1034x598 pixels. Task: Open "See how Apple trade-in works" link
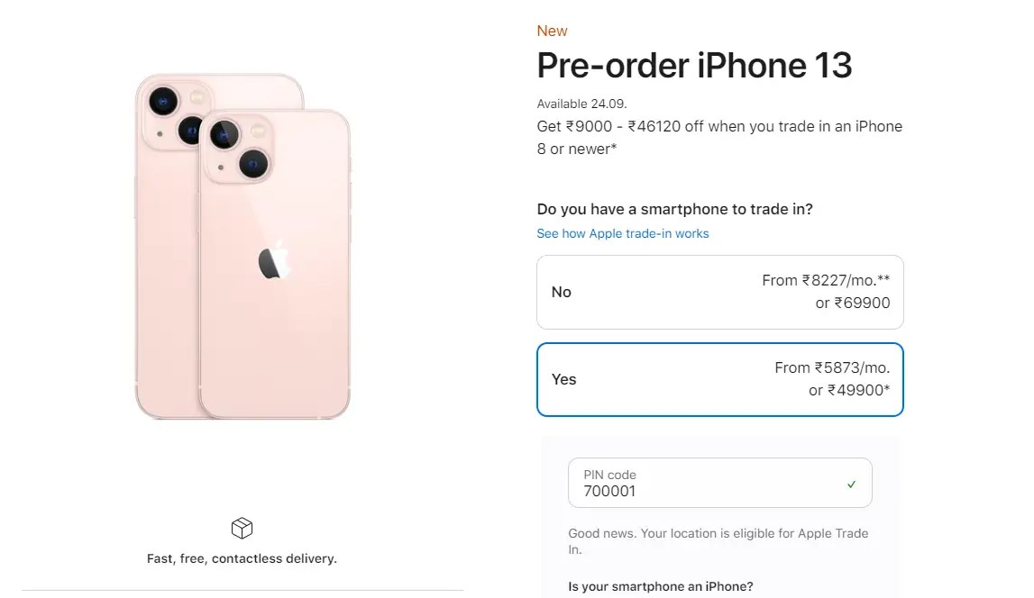(623, 233)
